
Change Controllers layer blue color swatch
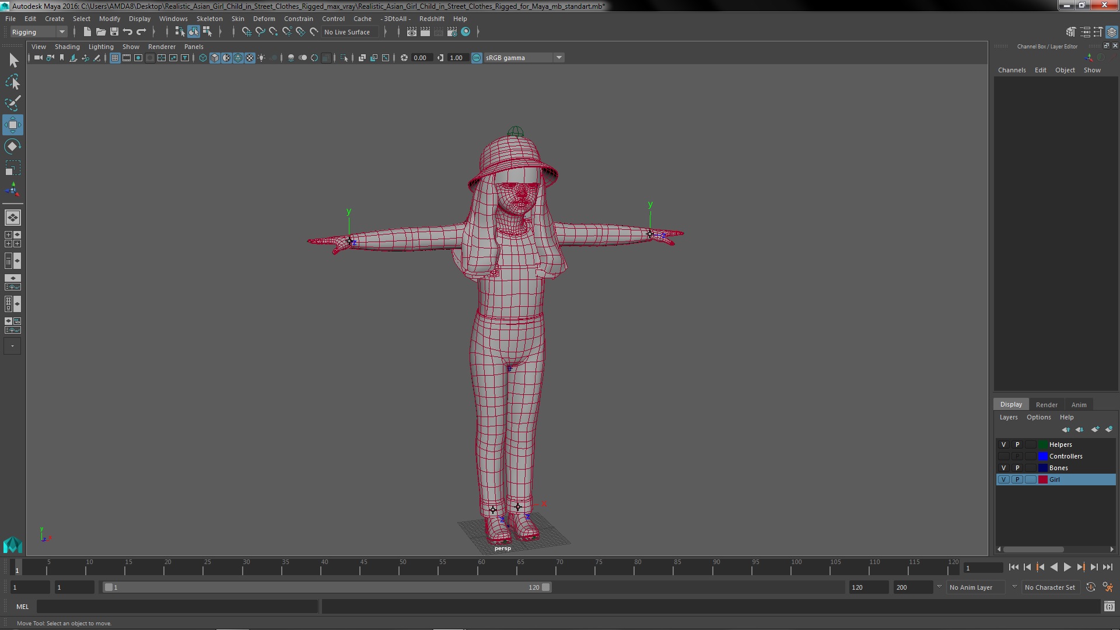pos(1043,456)
